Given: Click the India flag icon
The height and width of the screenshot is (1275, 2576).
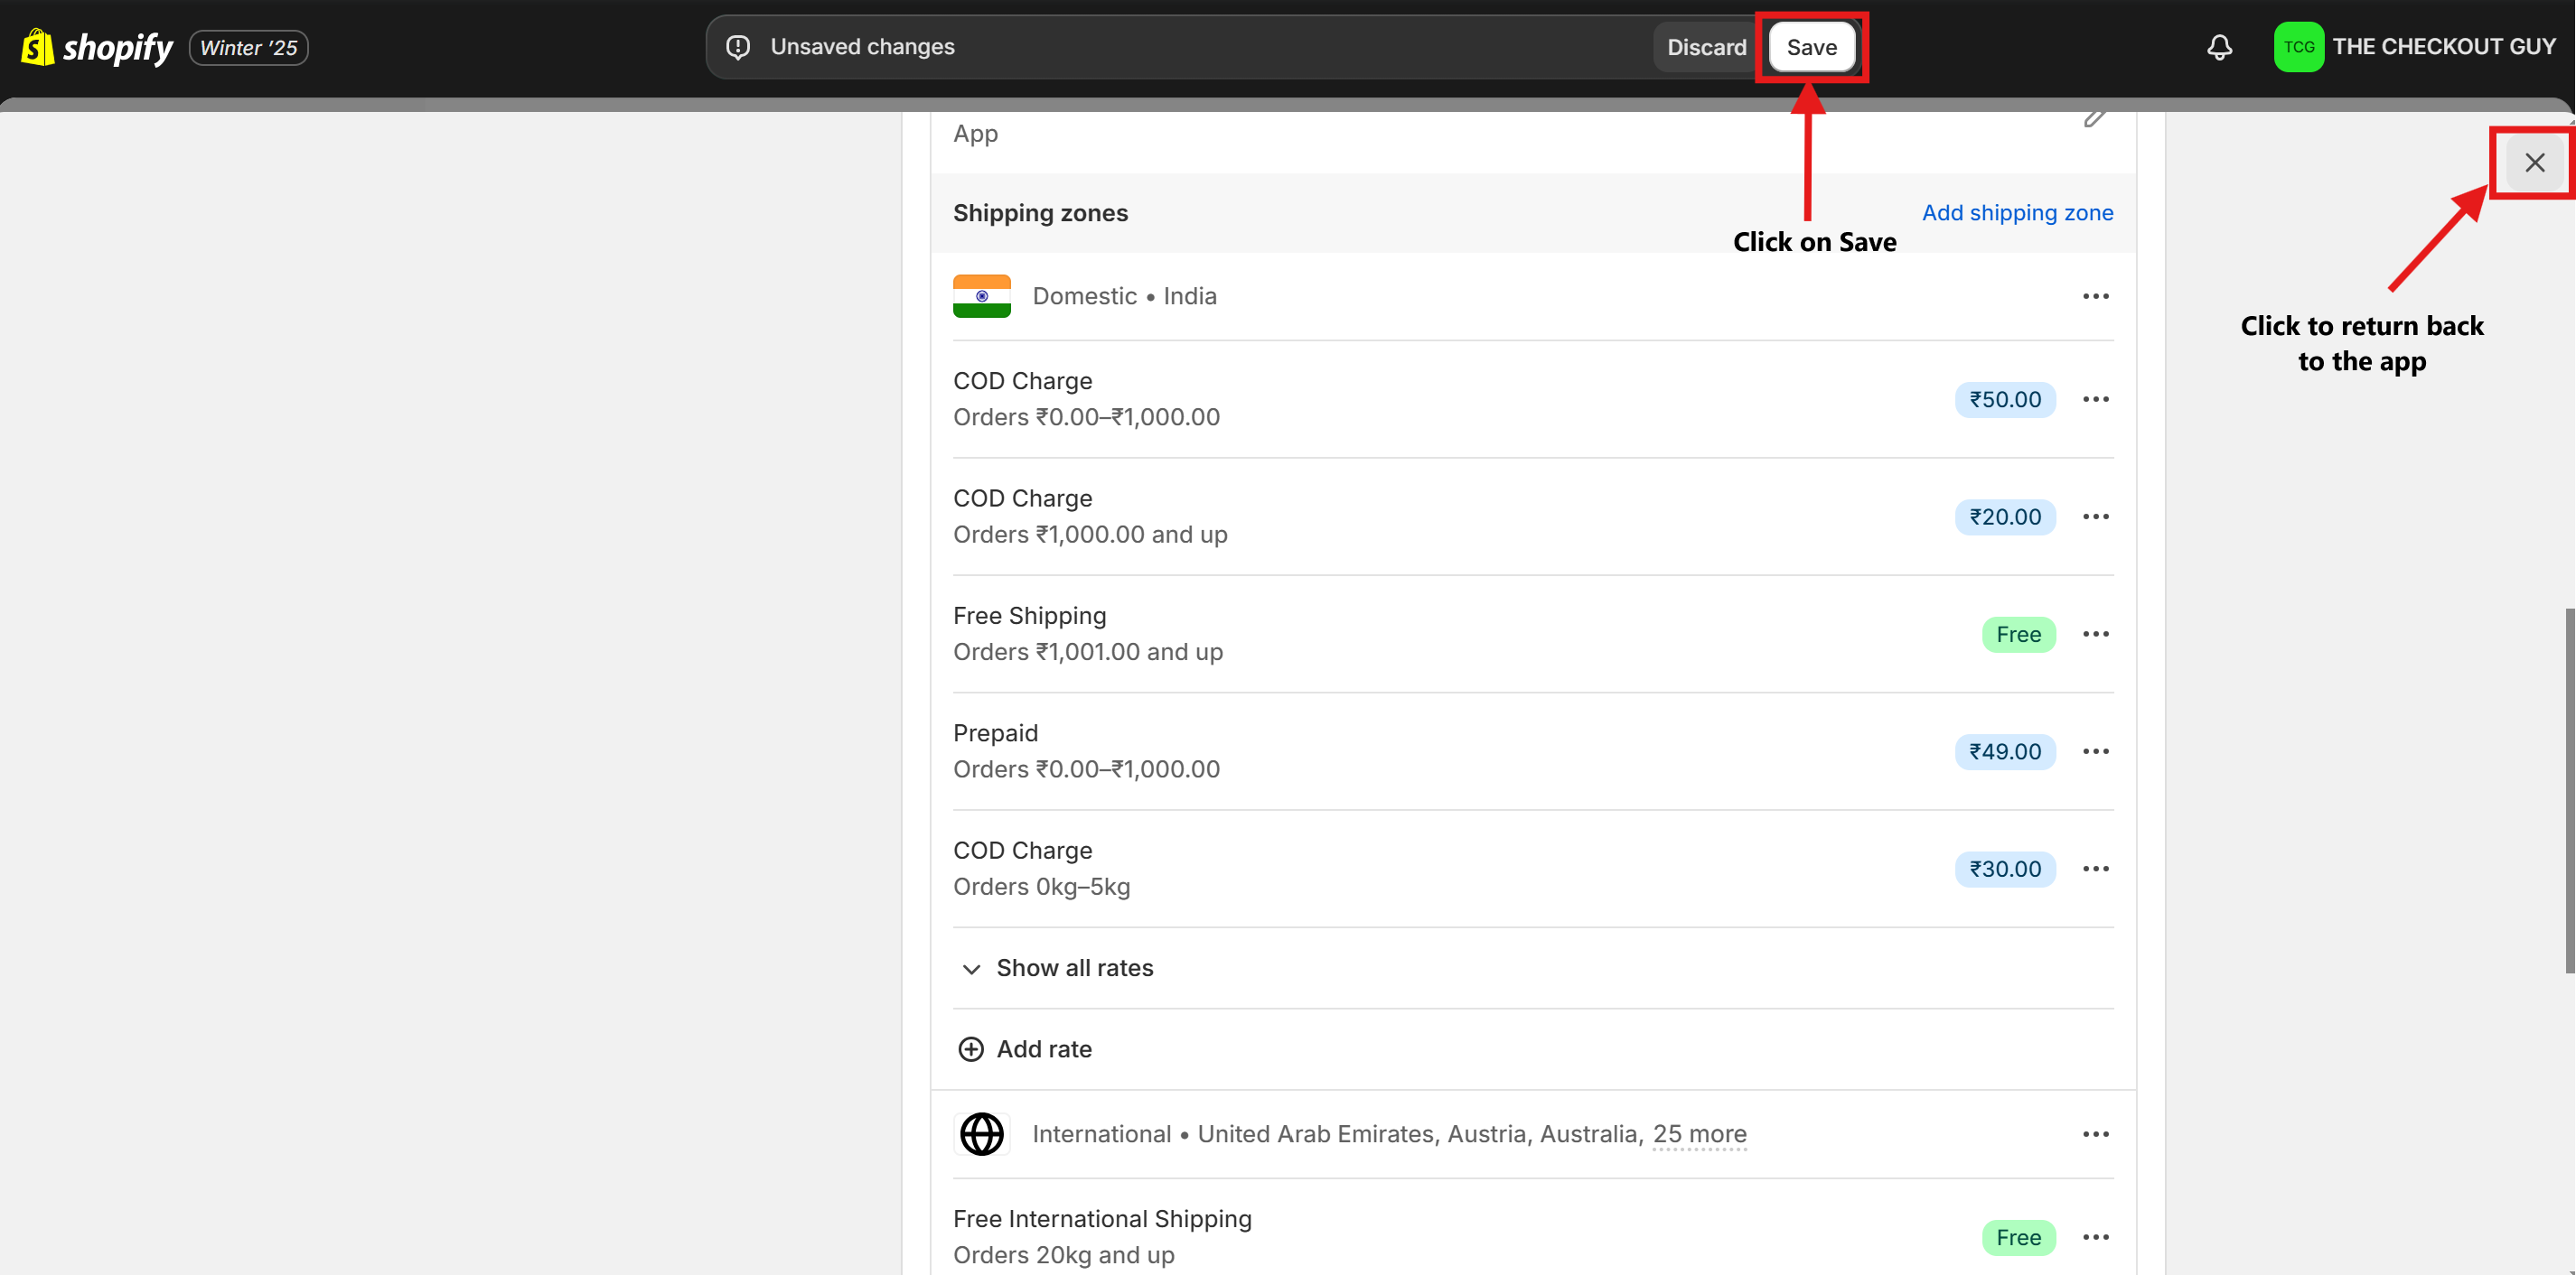Looking at the screenshot, I should click(x=981, y=296).
